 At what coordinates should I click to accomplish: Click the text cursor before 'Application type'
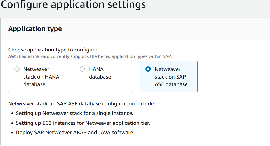[x=8, y=29]
